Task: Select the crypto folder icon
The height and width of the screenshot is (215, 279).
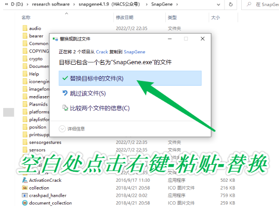Action: coord(25,59)
